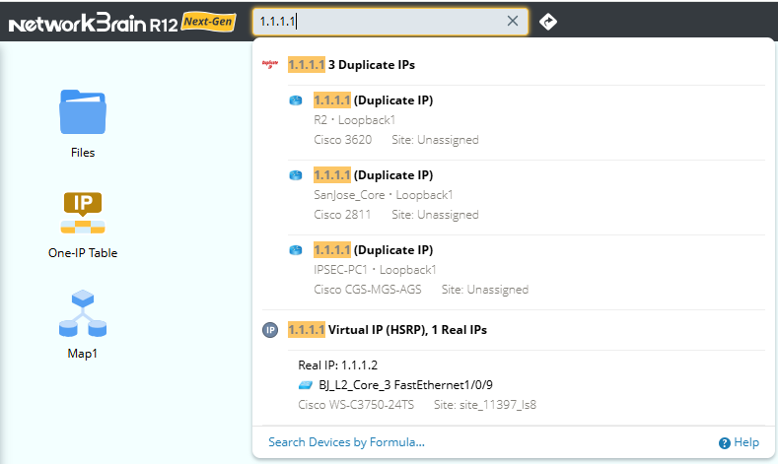Viewport: 778px width, 464px height.
Task: Open the Map1 map icon
Action: click(83, 313)
